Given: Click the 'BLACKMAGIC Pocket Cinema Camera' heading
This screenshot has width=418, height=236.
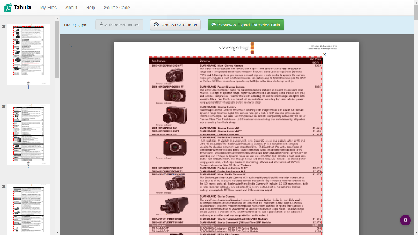Looking at the screenshot, I should click(x=222, y=87).
